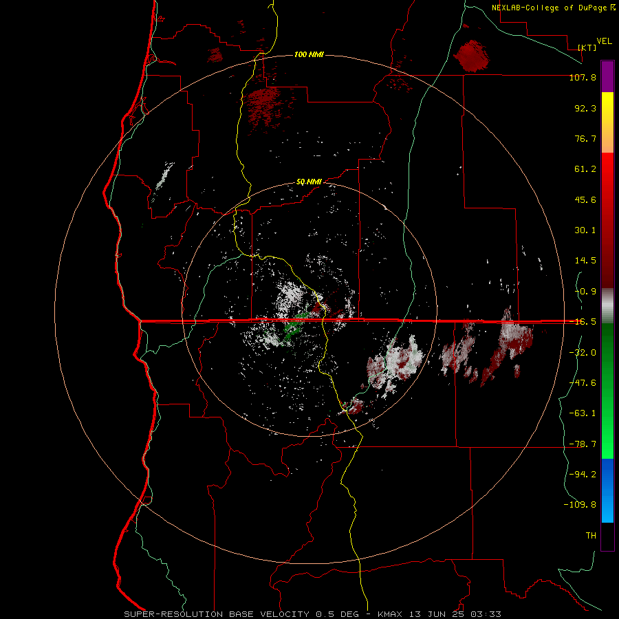Pick the green segment of velocity color bar
Image resolution: width=619 pixels, height=619 pixels.
[x=607, y=391]
